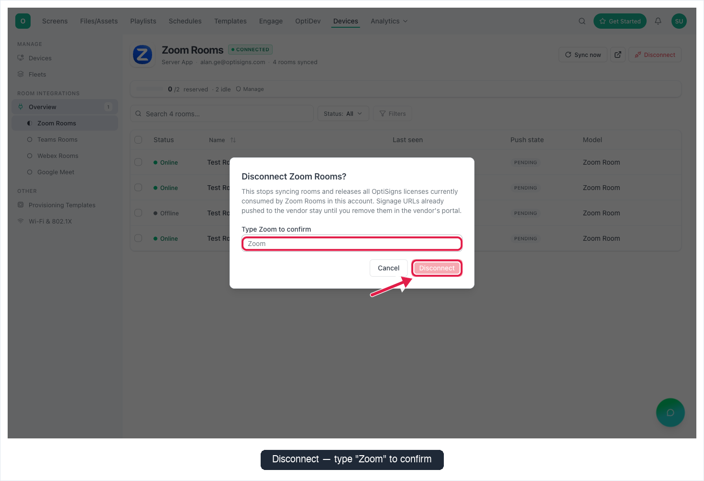The height and width of the screenshot is (481, 704).
Task: Click CONNECTED status badge
Action: (250, 49)
